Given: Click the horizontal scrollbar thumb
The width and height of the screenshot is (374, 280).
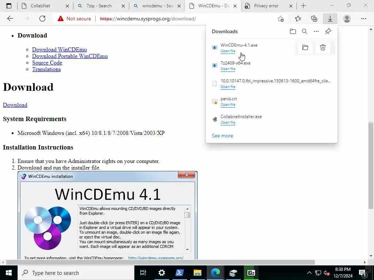Looking at the screenshot, I should [160, 262].
